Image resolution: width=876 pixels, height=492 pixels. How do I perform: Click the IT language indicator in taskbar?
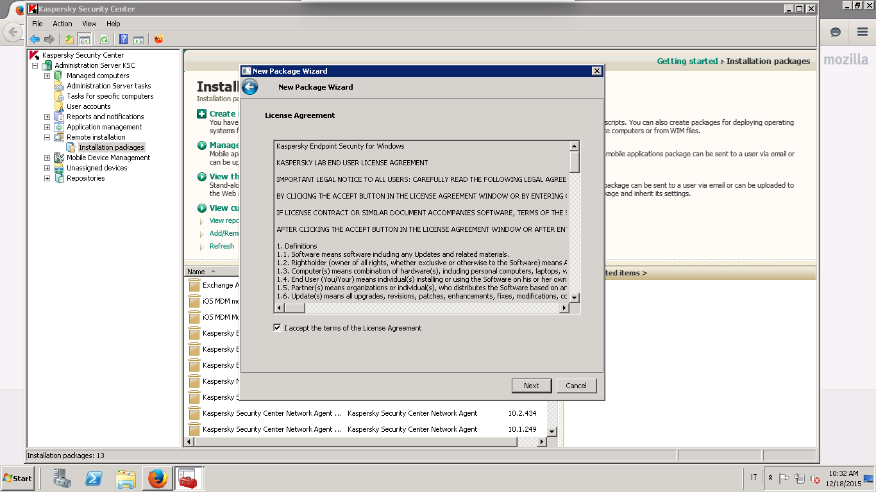(754, 478)
